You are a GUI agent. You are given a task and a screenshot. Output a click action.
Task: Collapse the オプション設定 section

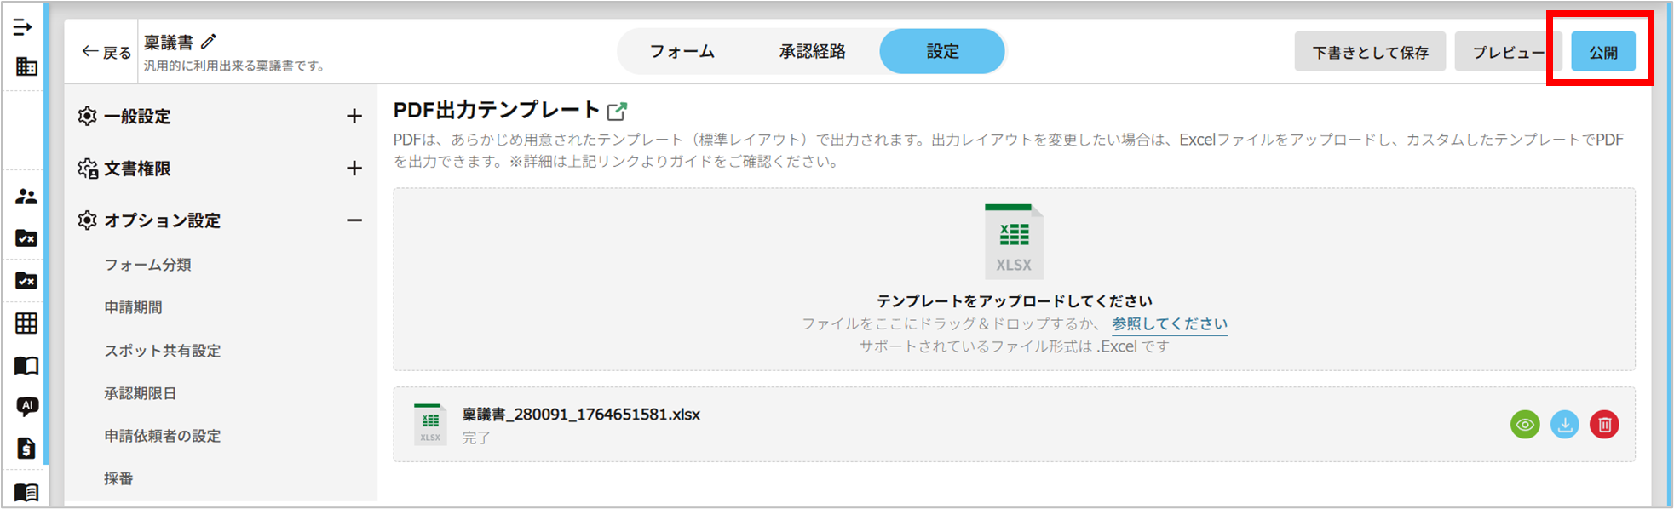click(x=354, y=220)
